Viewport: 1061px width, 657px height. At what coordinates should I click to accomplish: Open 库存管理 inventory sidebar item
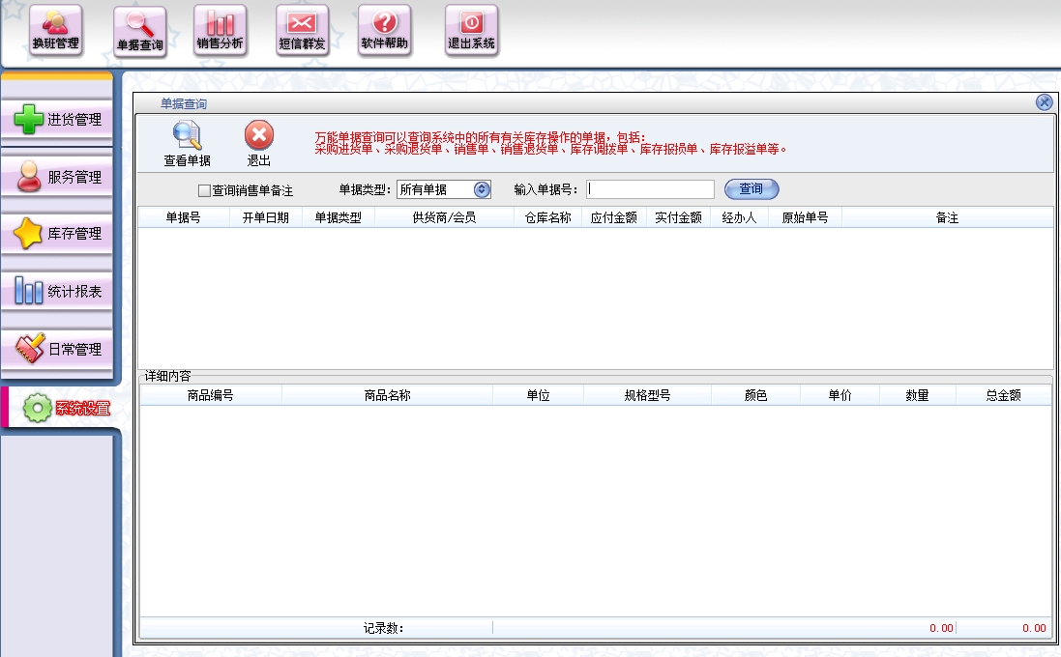[58, 234]
